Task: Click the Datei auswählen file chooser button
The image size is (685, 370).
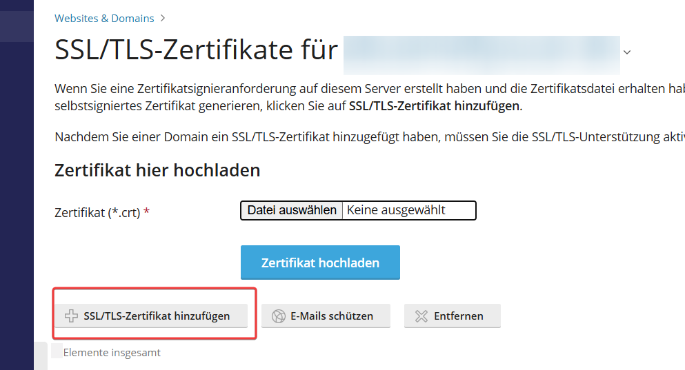Action: 292,210
